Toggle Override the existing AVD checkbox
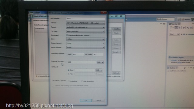The width and height of the screenshot is (194, 109). point(53,85)
